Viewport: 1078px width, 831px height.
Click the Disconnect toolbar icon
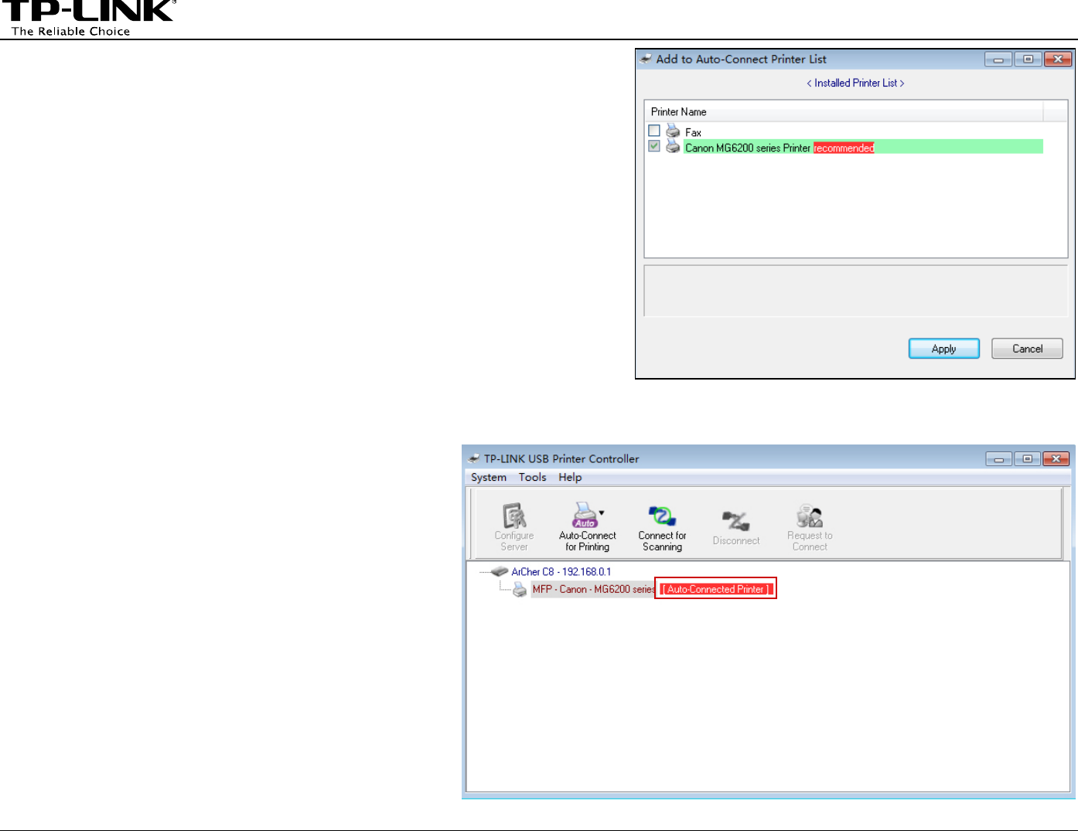(735, 521)
